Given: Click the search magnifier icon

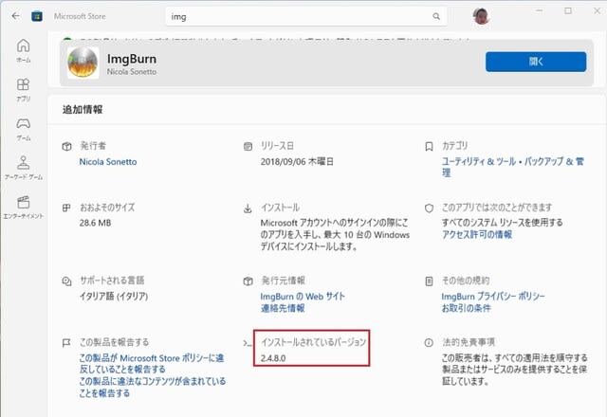Looking at the screenshot, I should pyautogui.click(x=436, y=17).
